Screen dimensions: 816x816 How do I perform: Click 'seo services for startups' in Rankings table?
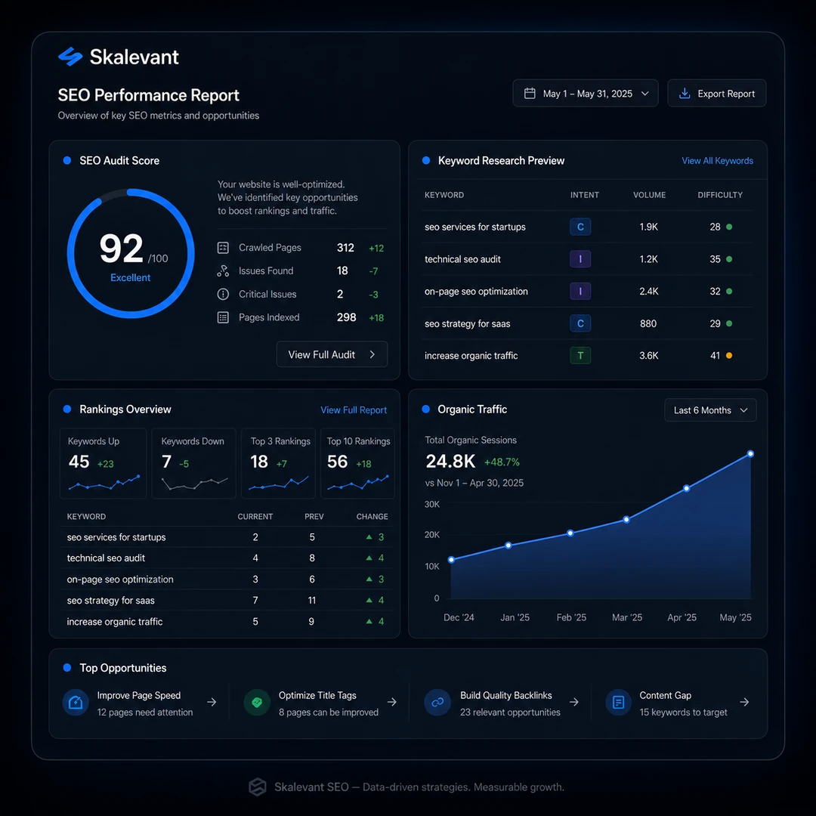116,537
